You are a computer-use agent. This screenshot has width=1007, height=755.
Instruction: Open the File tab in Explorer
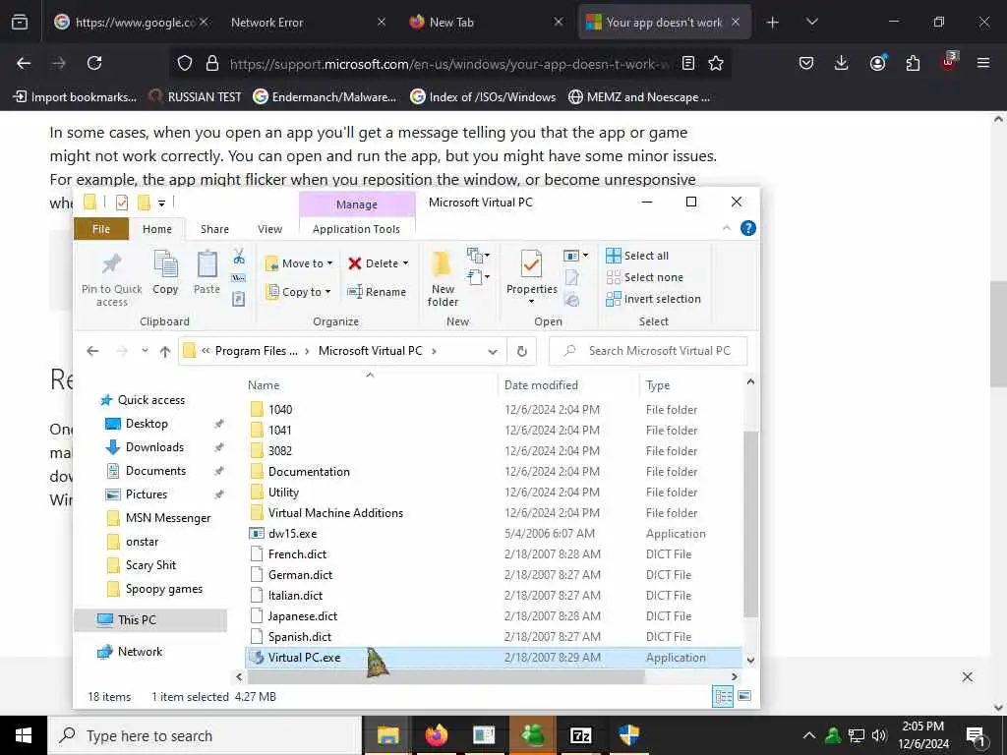pos(101,229)
